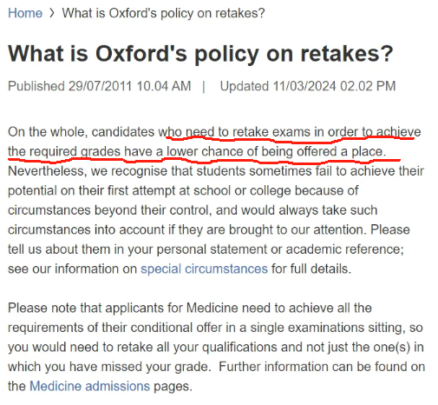Image resolution: width=438 pixels, height=405 pixels.
Task: Open the Home breadcrumb link
Action: click(x=25, y=13)
